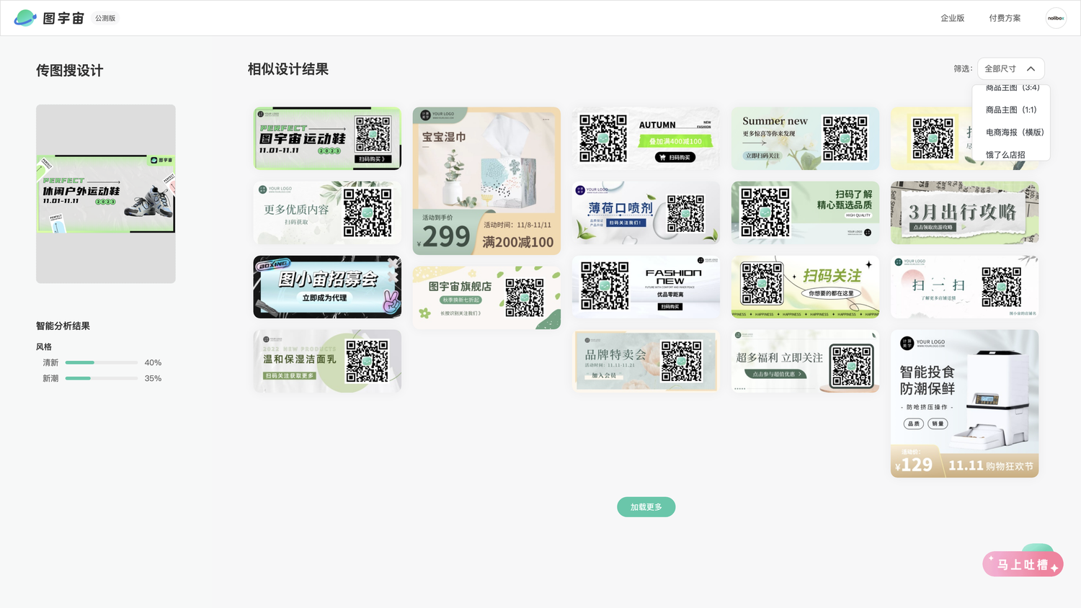Screen dimensions: 1081x608
Task: Open the 品牌特卖会 design thumbnail
Action: [646, 361]
